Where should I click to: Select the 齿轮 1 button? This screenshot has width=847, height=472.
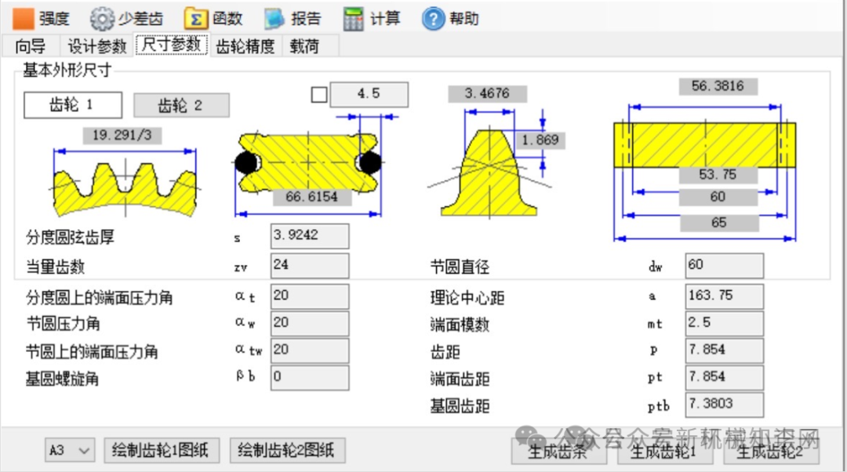pyautogui.click(x=73, y=105)
